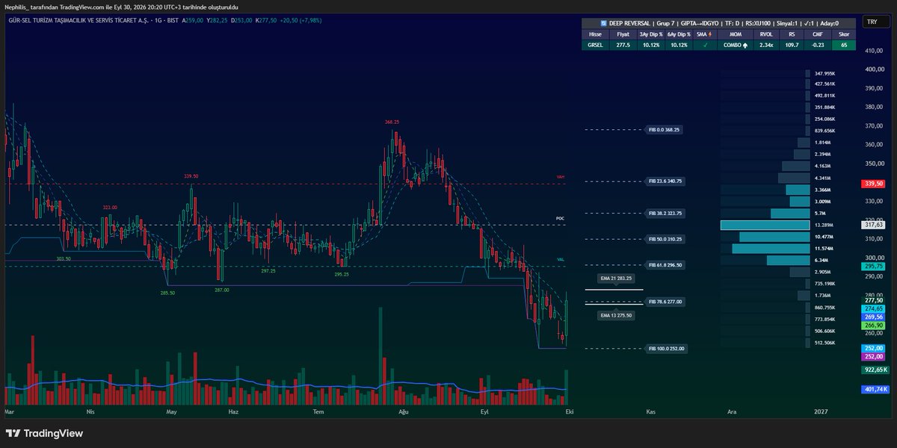Click the EMA 13 275.50 label

pos(617,316)
